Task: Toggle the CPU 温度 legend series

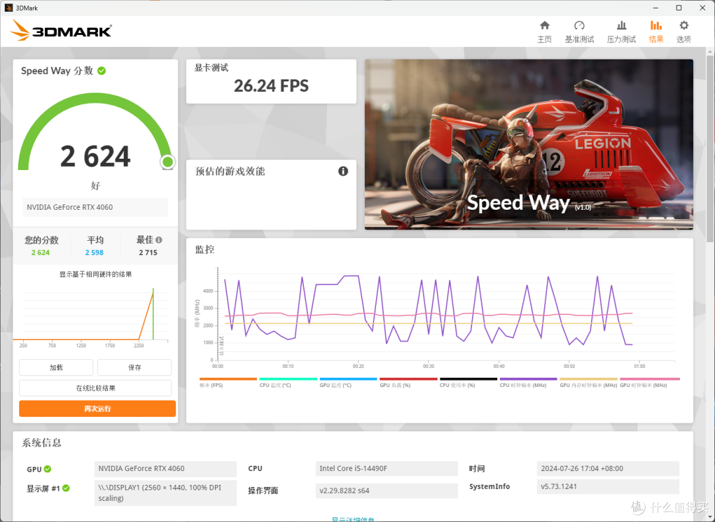Action: point(288,382)
